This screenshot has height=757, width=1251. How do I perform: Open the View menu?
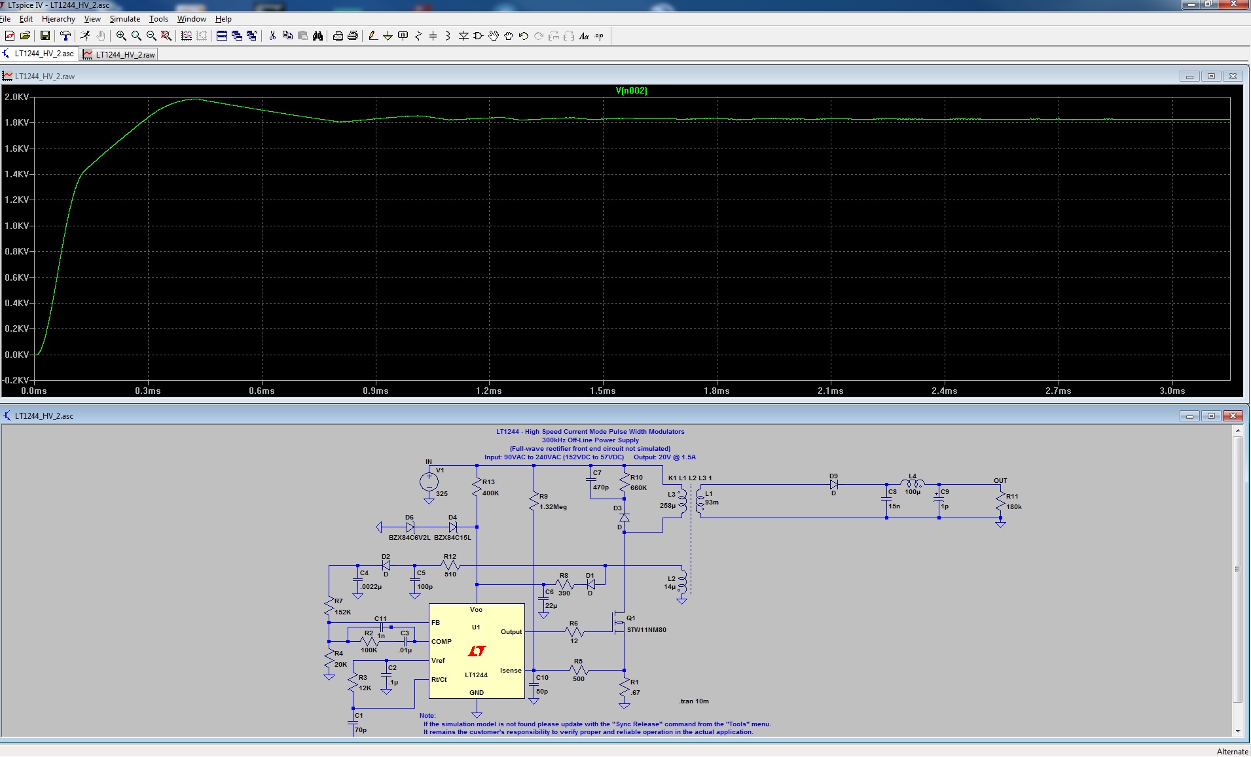click(x=92, y=19)
